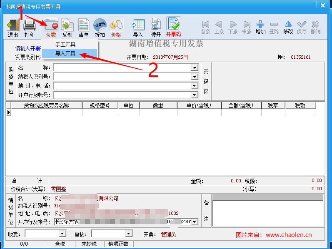Click the 退出 (Exit) toolbar icon

click(x=13, y=27)
